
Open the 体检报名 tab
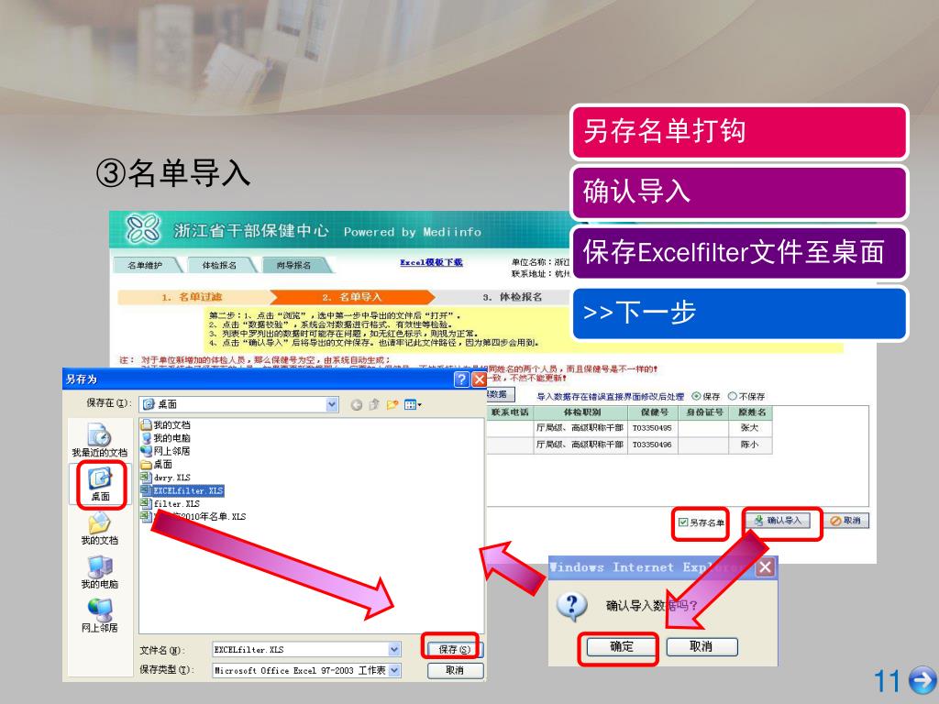tap(220, 265)
